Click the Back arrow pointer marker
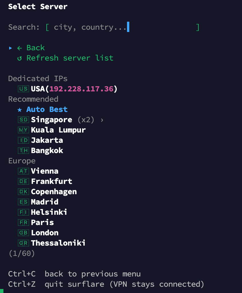The height and width of the screenshot is (293, 242). 11,48
